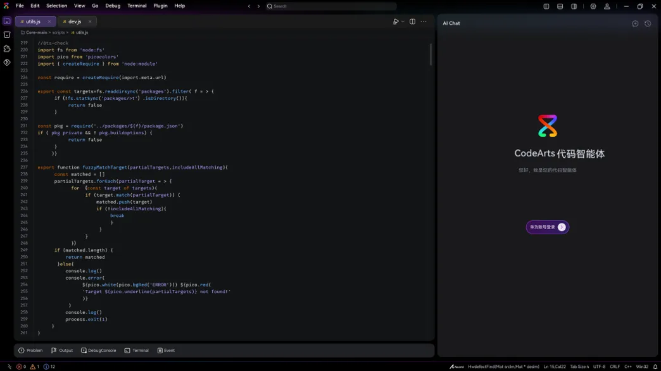Click the C++ language mode indicator
This screenshot has height=371, width=661.
[627, 367]
